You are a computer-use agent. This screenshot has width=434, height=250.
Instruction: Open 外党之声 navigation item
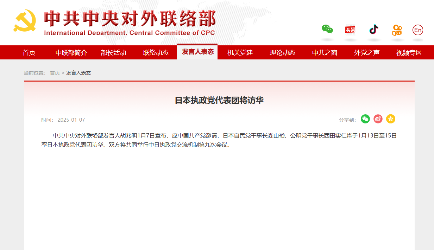tap(367, 53)
